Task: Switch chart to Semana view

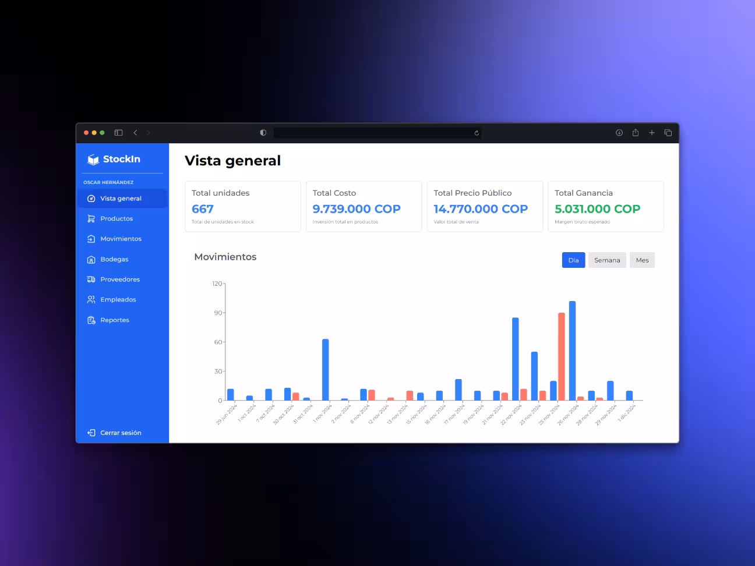Action: [x=607, y=260]
